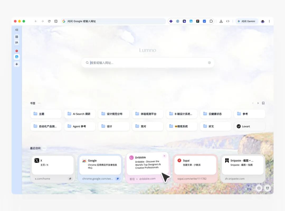
Task: Open the purple diamond extension icon
Action: 171,21
